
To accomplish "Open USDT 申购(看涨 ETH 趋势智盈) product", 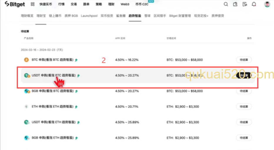I will (54, 122).
